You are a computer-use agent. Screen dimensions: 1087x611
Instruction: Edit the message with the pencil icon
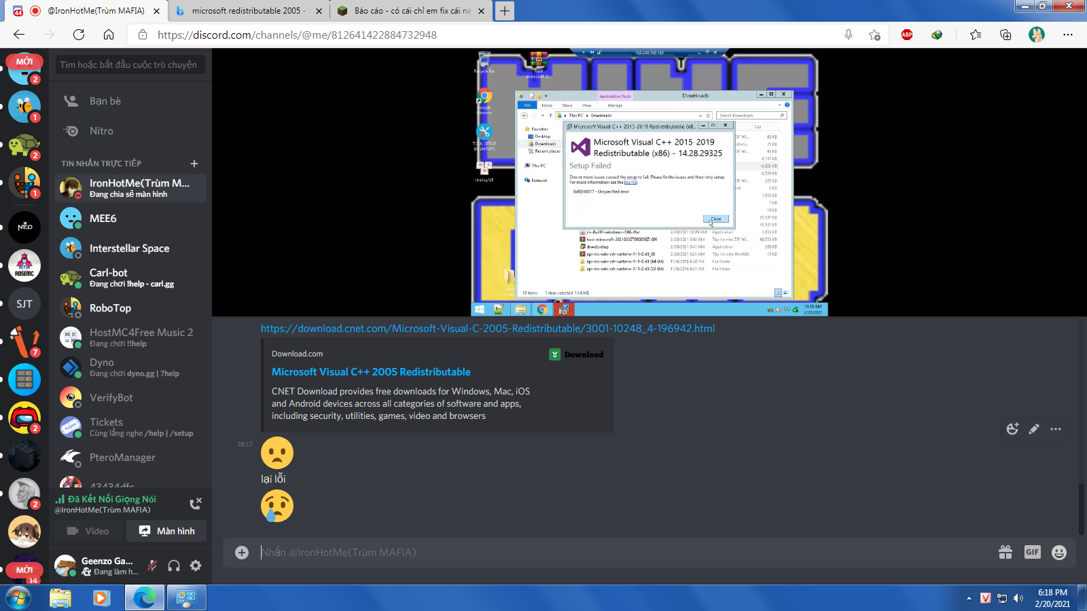[1034, 429]
